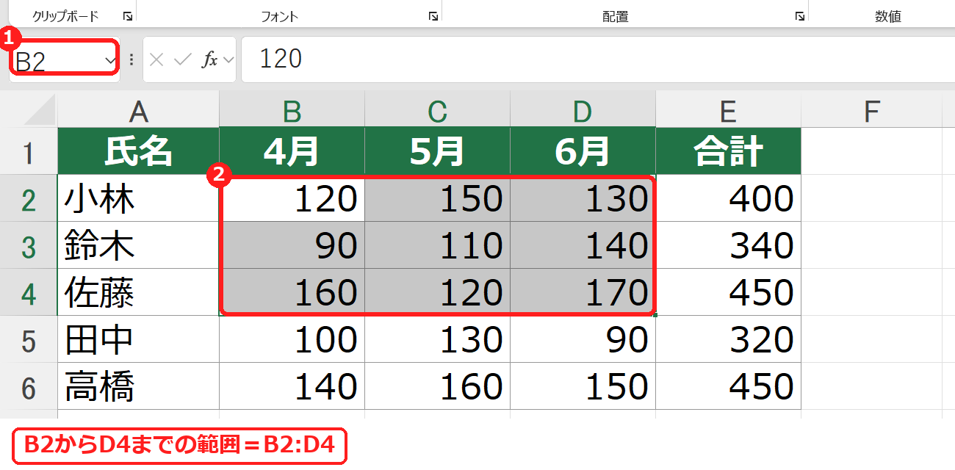Click the Insert Function fx icon
Viewport: 955px width, 470px height.
pyautogui.click(x=210, y=59)
